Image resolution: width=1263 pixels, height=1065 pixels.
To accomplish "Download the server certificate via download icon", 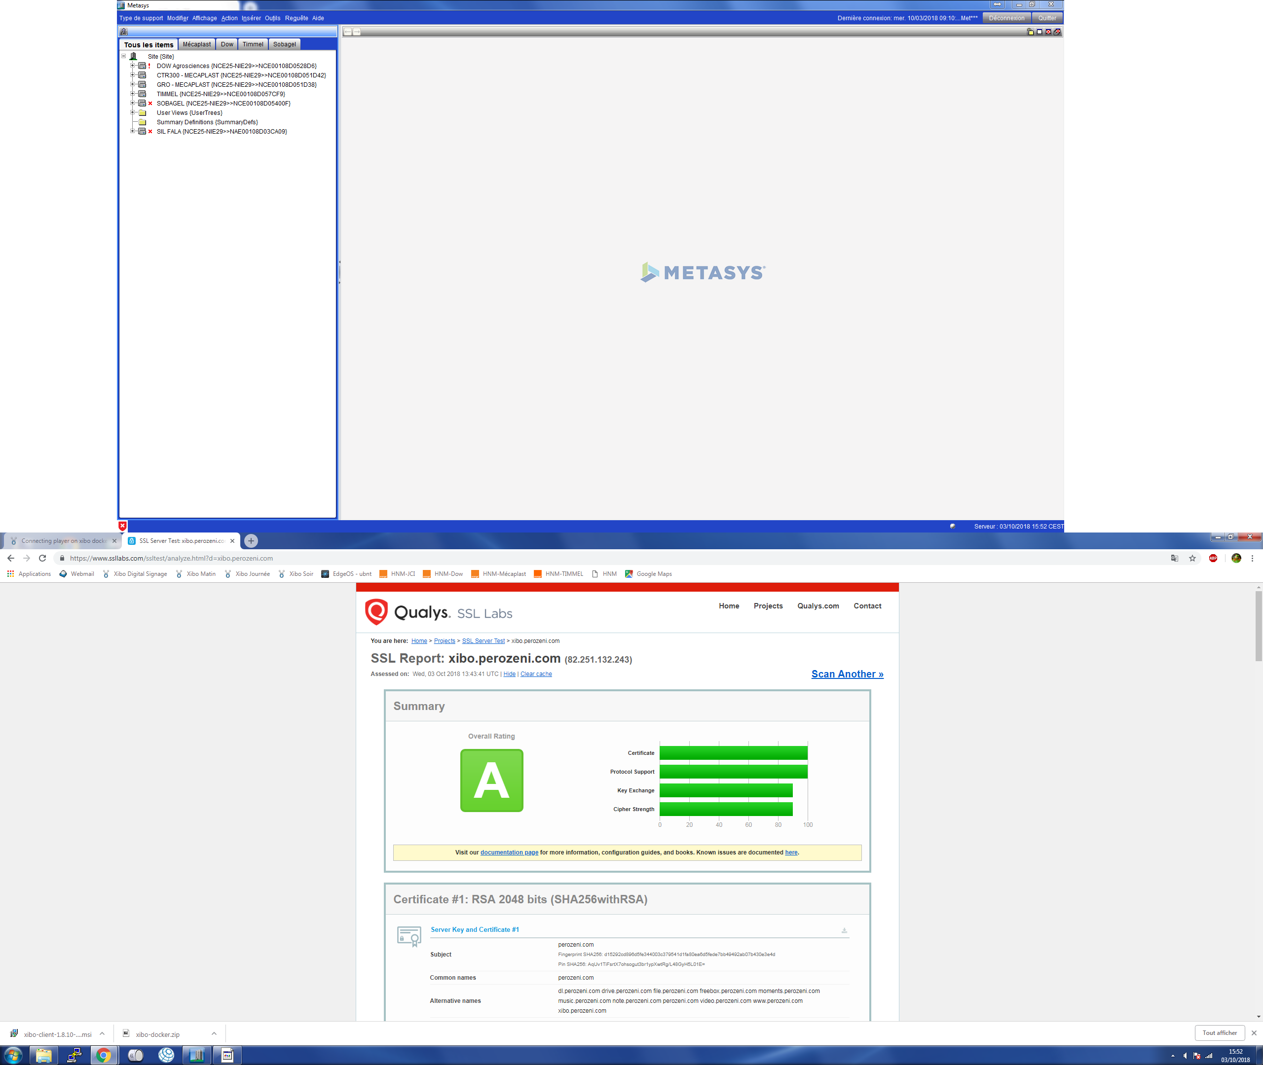I will click(x=845, y=930).
